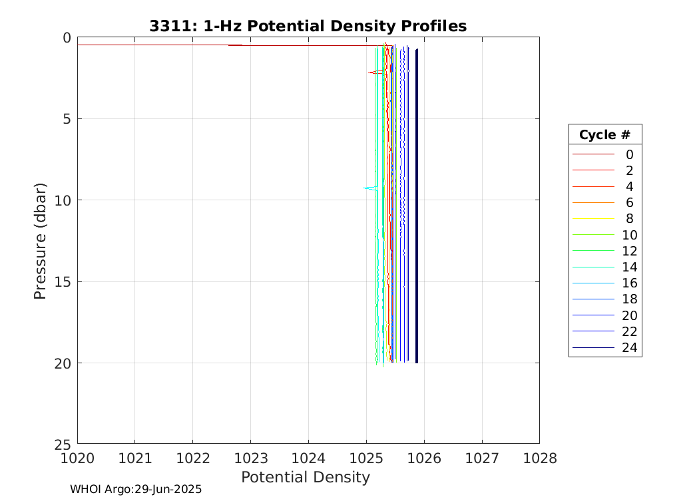Click x-axis tick label 1026
Viewport: 699px width, 499px height.
click(424, 458)
